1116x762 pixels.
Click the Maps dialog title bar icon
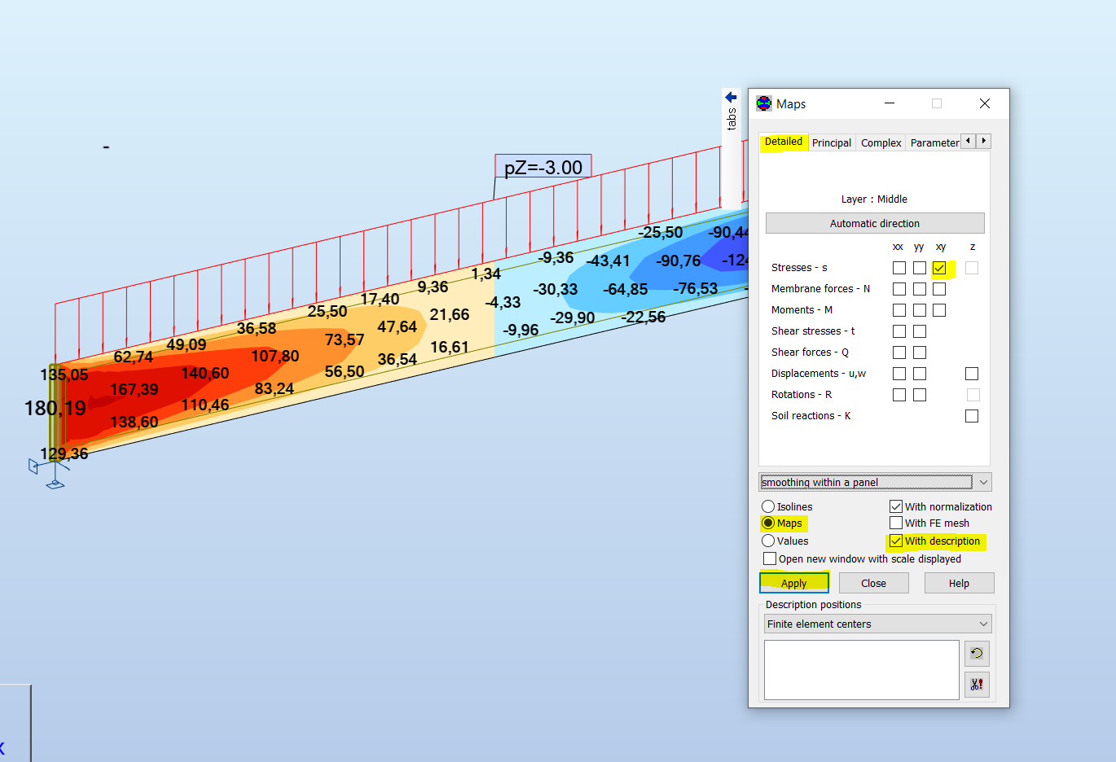(x=764, y=103)
